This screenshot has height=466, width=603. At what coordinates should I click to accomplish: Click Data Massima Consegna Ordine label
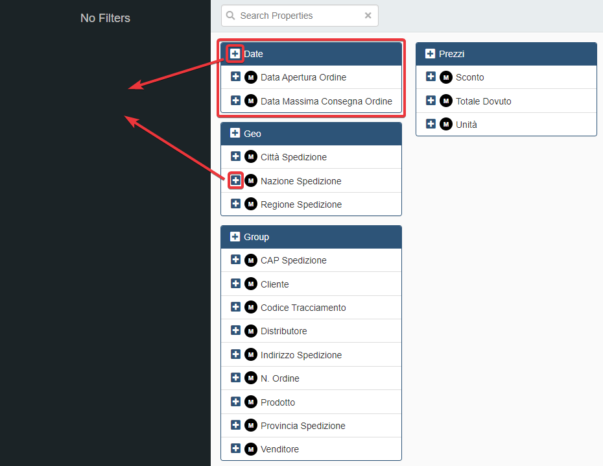click(326, 101)
